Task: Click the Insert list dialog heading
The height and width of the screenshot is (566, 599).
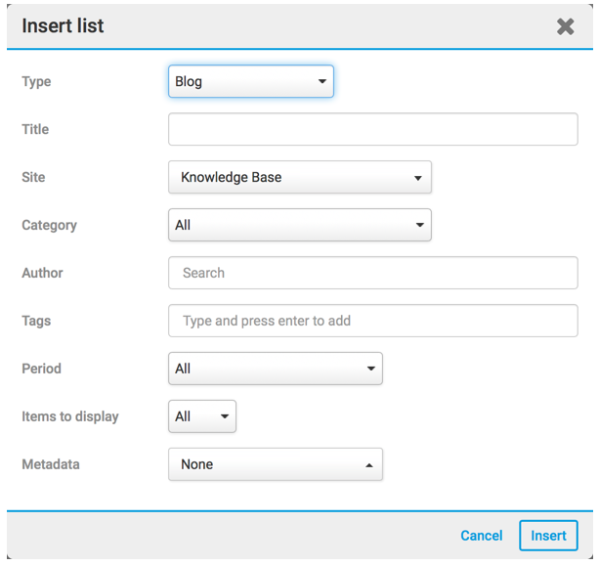Action: coord(63,26)
